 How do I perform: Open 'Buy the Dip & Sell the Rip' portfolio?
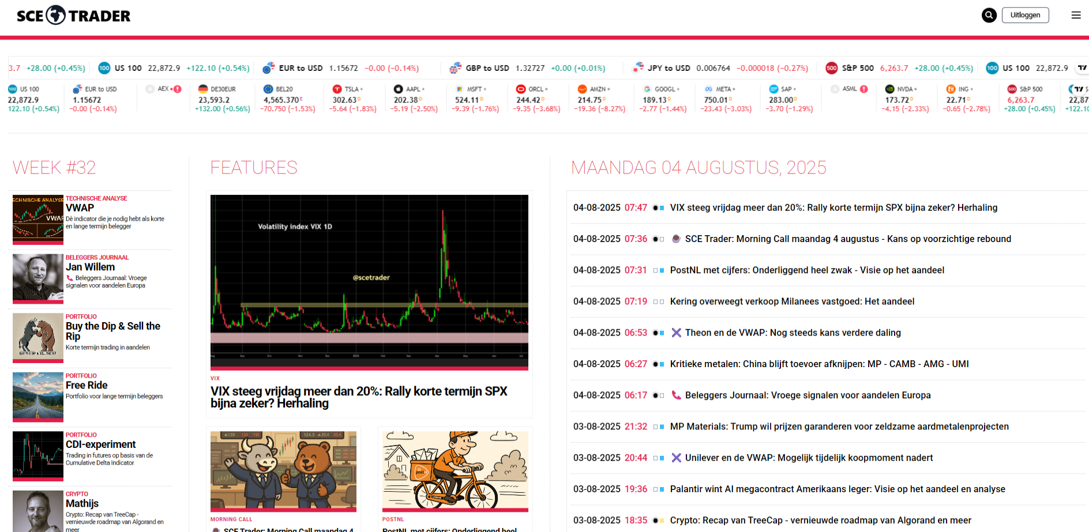pos(113,331)
